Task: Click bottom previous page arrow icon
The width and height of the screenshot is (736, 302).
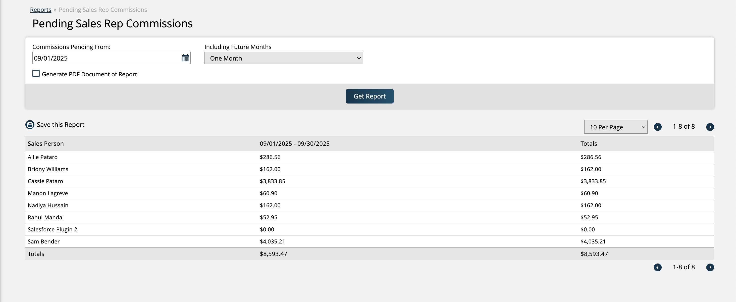Action: coord(657,267)
